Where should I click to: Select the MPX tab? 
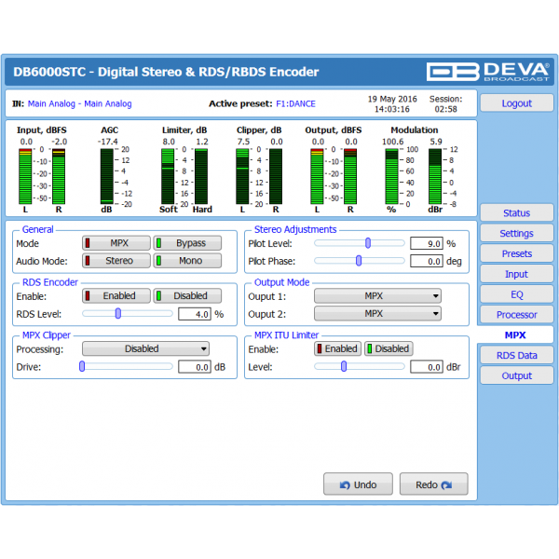pyautogui.click(x=515, y=335)
